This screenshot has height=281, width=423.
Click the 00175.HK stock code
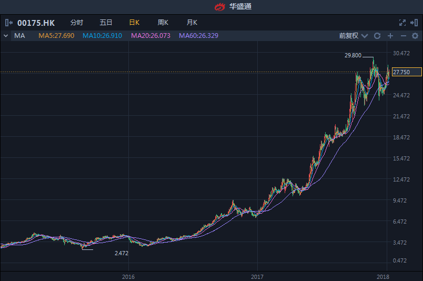tap(36, 23)
